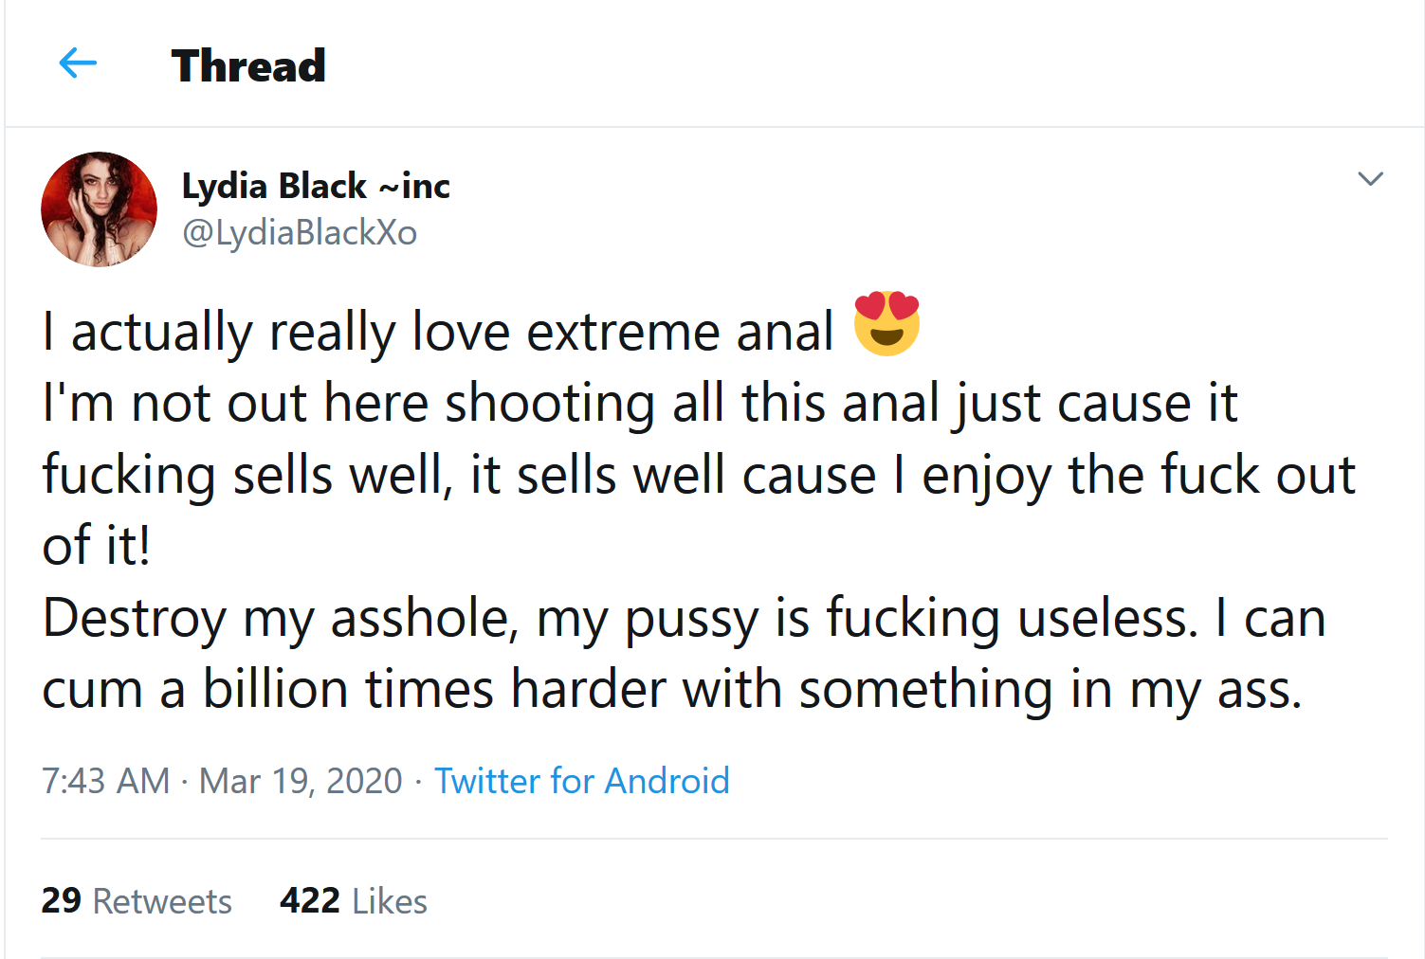Viewport: 1425px width, 959px height.
Task: Click the 7:43 AM timestamp
Action: coord(105,781)
